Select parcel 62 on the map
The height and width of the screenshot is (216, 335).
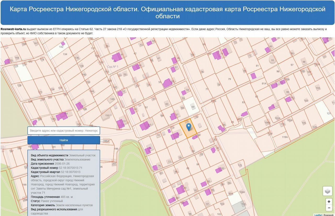pos(146,107)
